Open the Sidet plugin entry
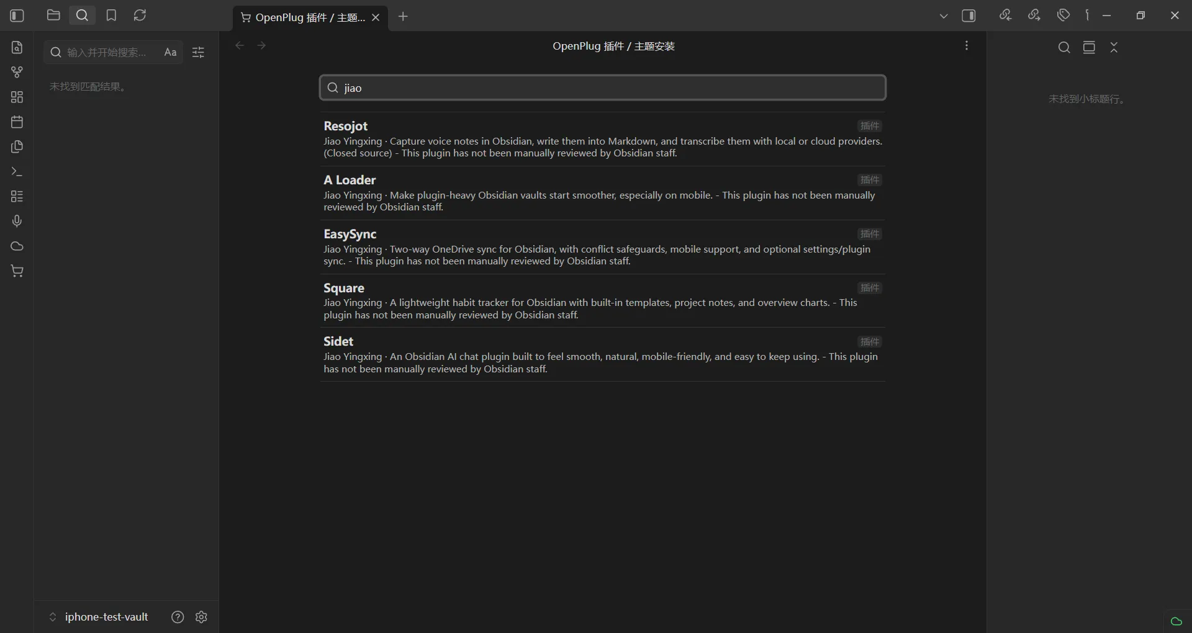 coord(602,354)
